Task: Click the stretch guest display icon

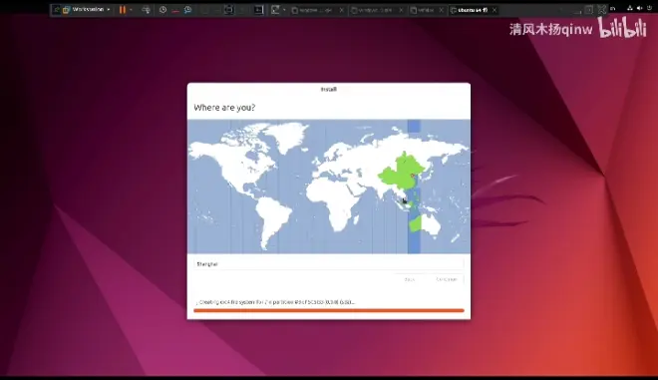Action: pyautogui.click(x=275, y=10)
